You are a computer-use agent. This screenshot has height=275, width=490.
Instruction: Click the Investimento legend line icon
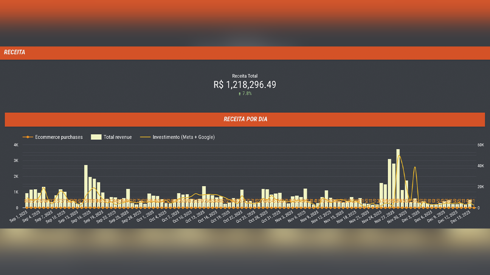pyautogui.click(x=145, y=137)
